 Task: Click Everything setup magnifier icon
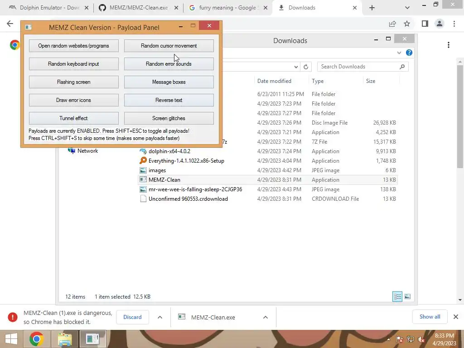(143, 161)
